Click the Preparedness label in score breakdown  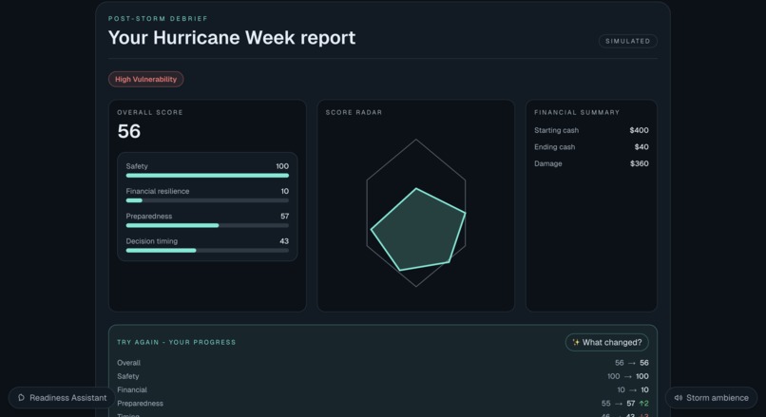tap(149, 216)
